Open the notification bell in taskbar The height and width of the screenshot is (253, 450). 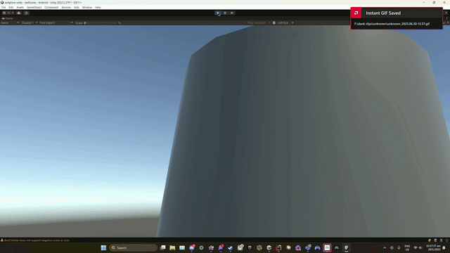coord(444,248)
